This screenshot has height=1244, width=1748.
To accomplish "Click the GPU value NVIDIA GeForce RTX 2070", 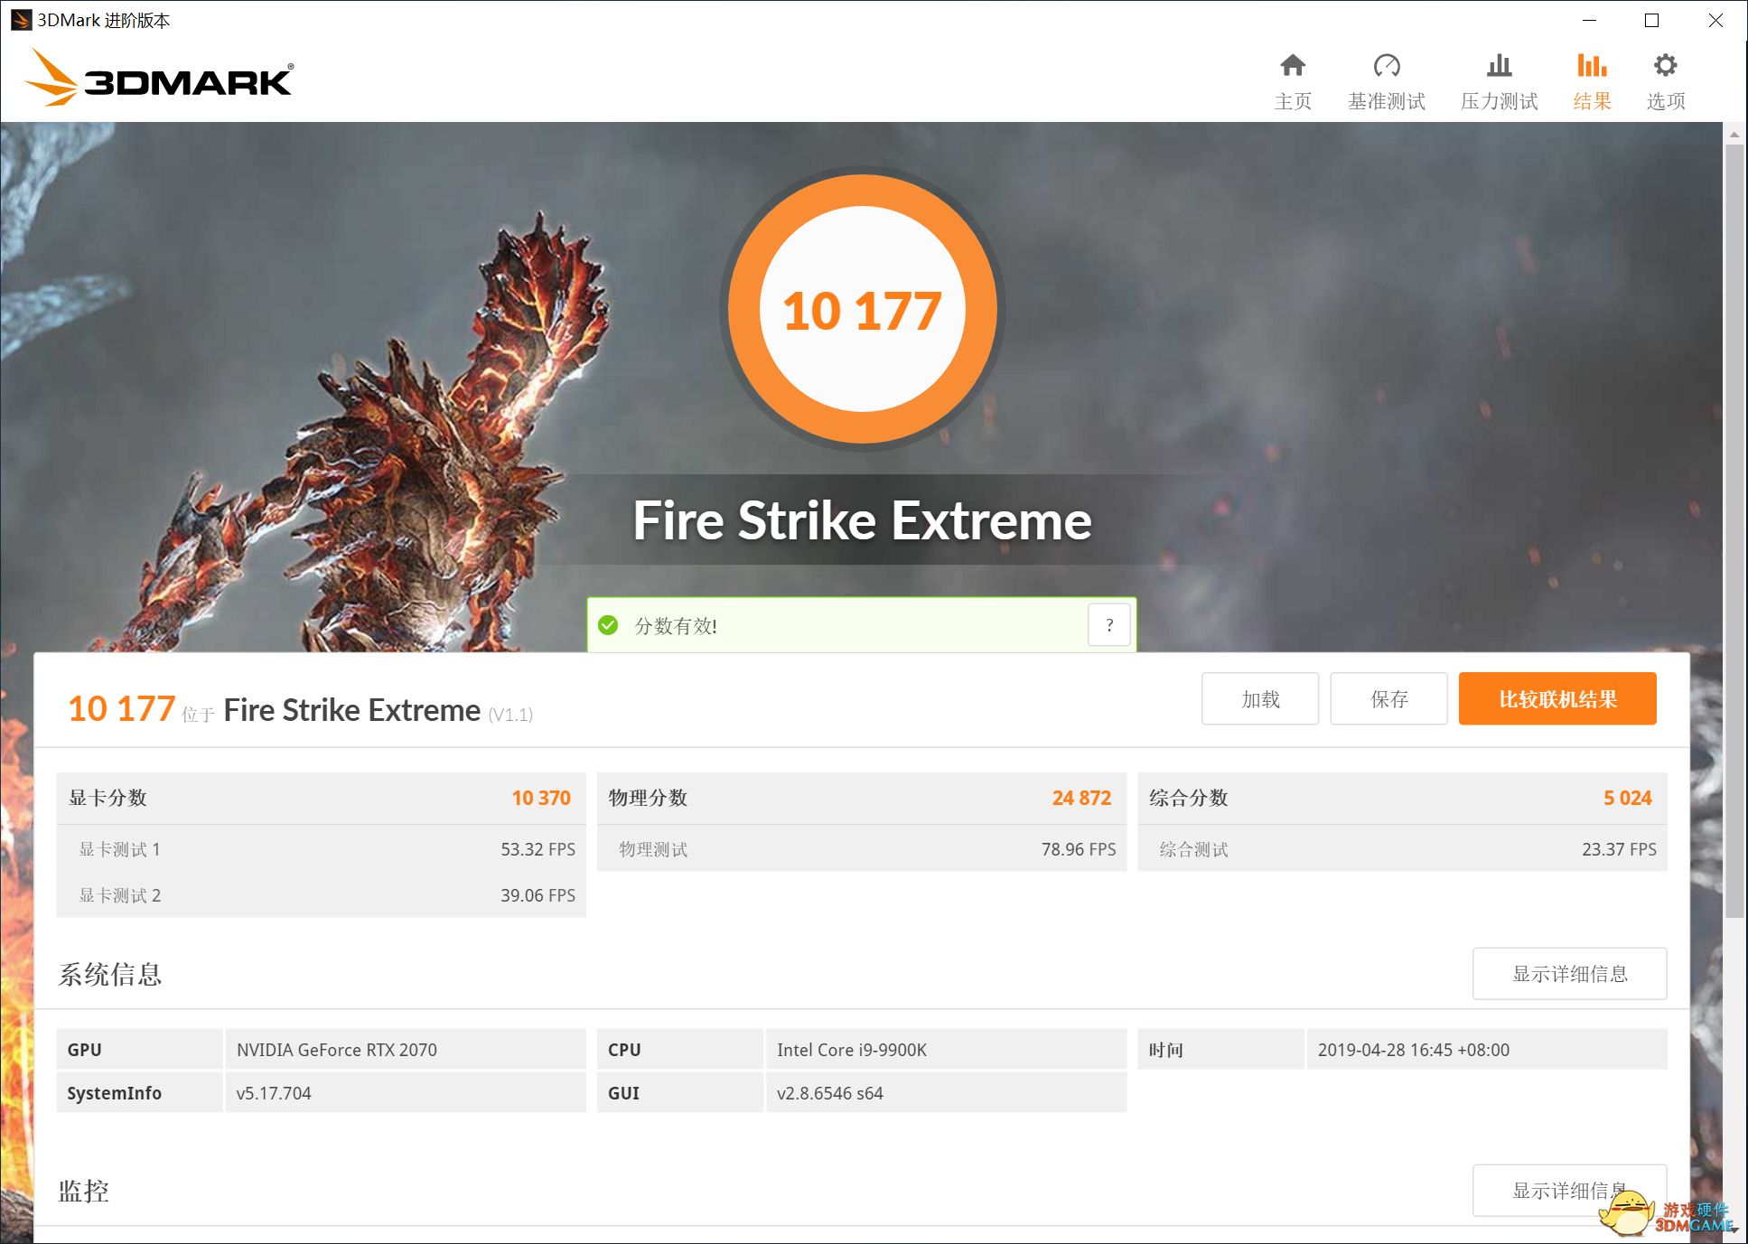I will (336, 1050).
